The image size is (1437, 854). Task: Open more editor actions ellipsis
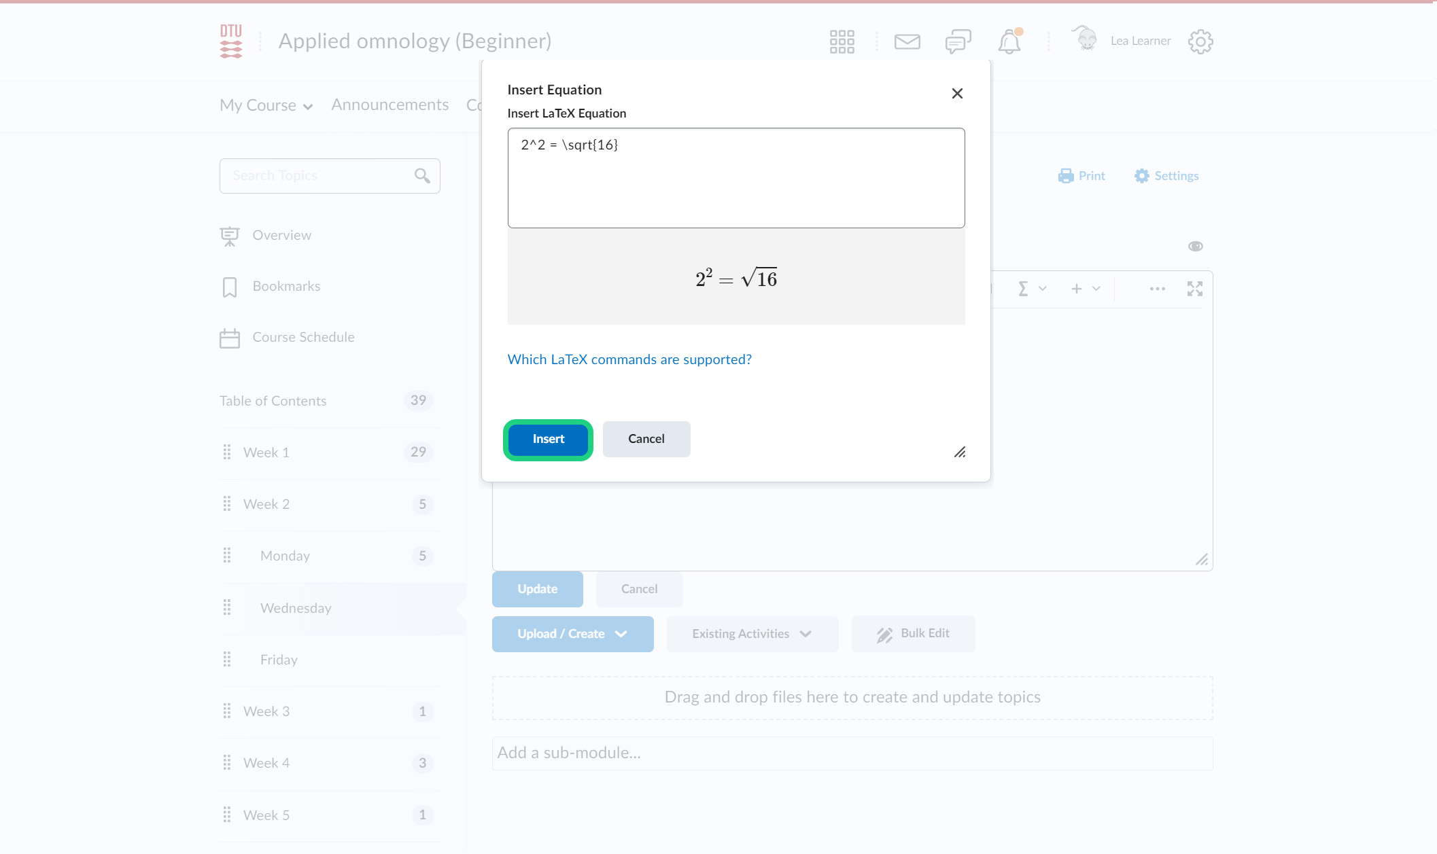1157,289
